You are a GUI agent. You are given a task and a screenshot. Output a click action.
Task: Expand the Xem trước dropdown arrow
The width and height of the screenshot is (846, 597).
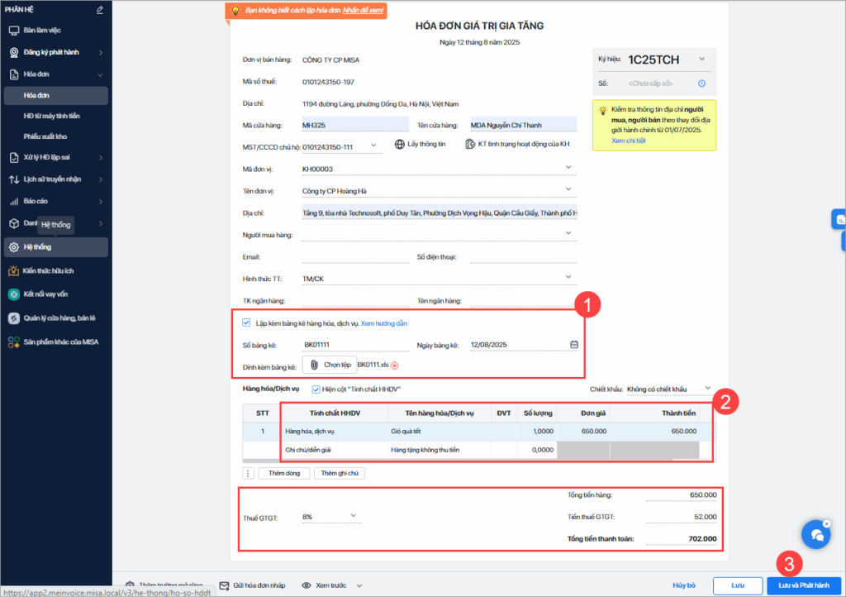coord(359,585)
